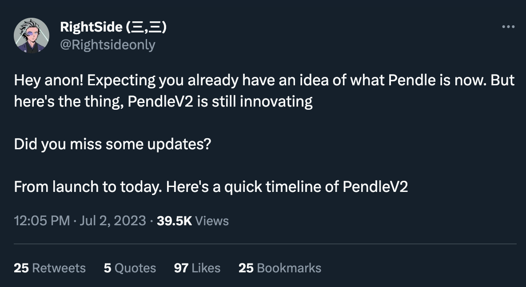
Task: Click the 12:05 PM timestamp
Action: (x=42, y=220)
